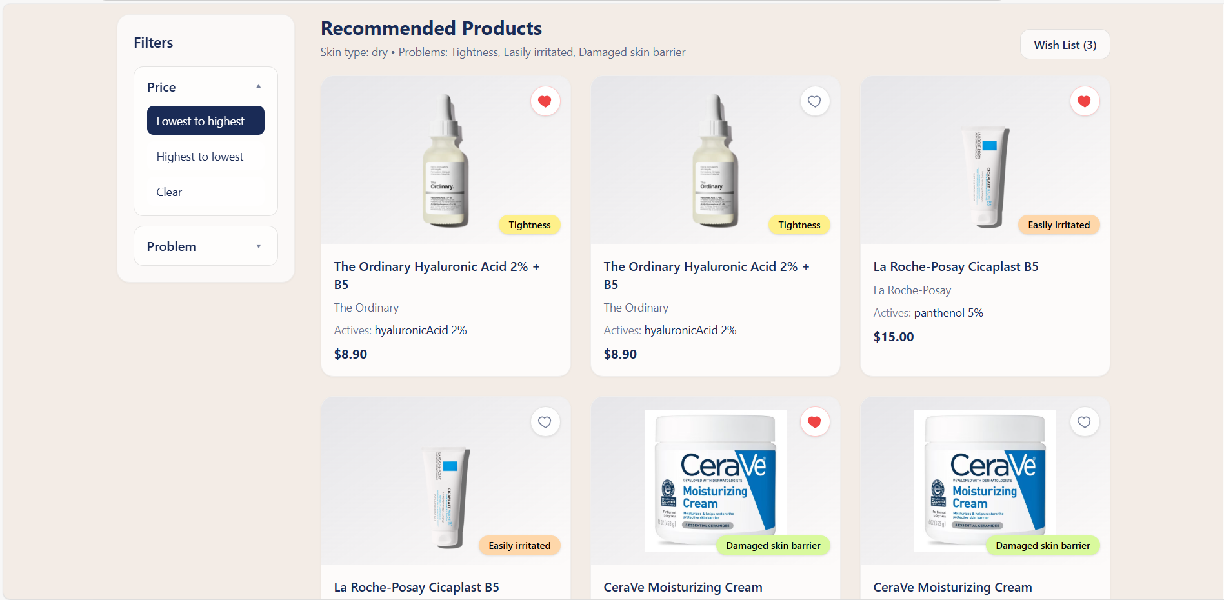Click the Price filter heading
Image resolution: width=1224 pixels, height=600 pixels.
coord(161,87)
